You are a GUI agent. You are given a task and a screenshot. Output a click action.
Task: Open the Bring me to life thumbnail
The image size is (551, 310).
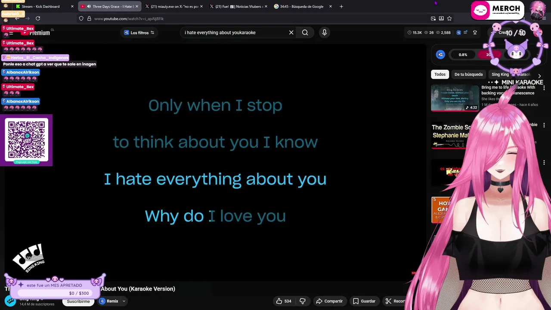point(455,98)
